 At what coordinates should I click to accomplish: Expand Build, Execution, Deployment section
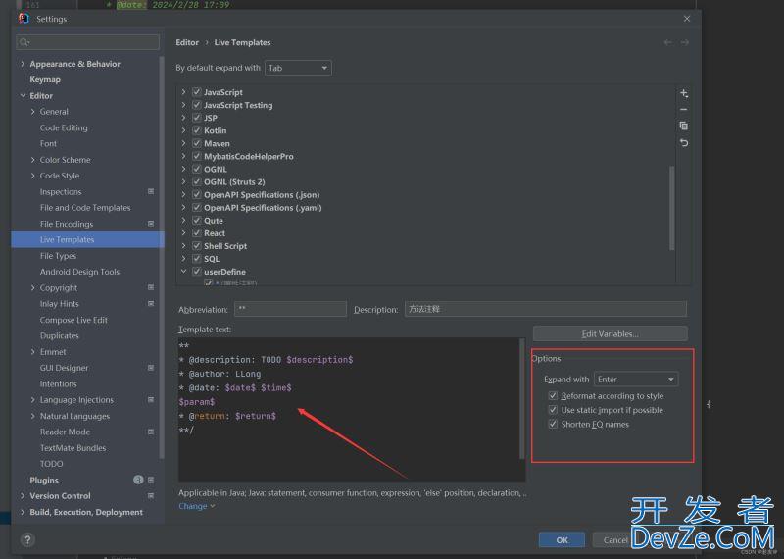click(23, 512)
